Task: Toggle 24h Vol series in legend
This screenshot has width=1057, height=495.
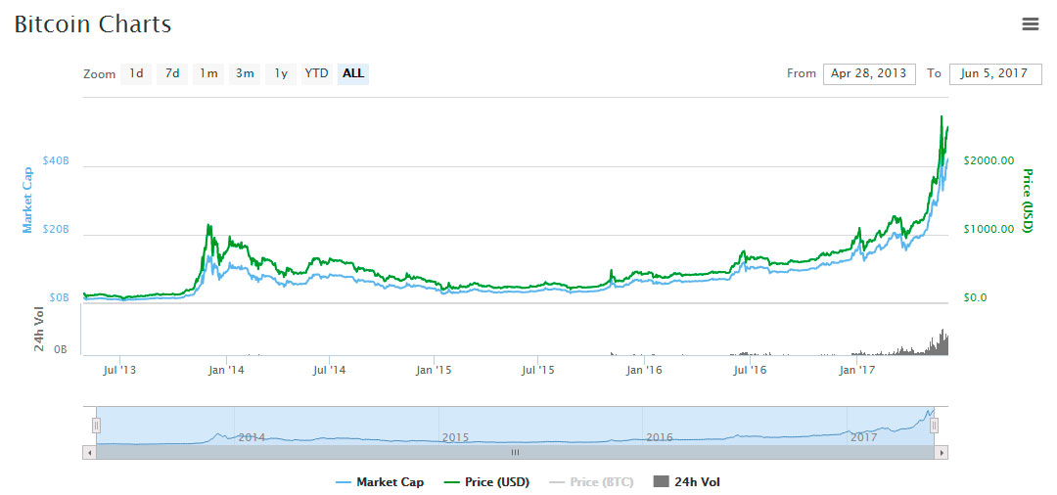Action: pyautogui.click(x=686, y=482)
